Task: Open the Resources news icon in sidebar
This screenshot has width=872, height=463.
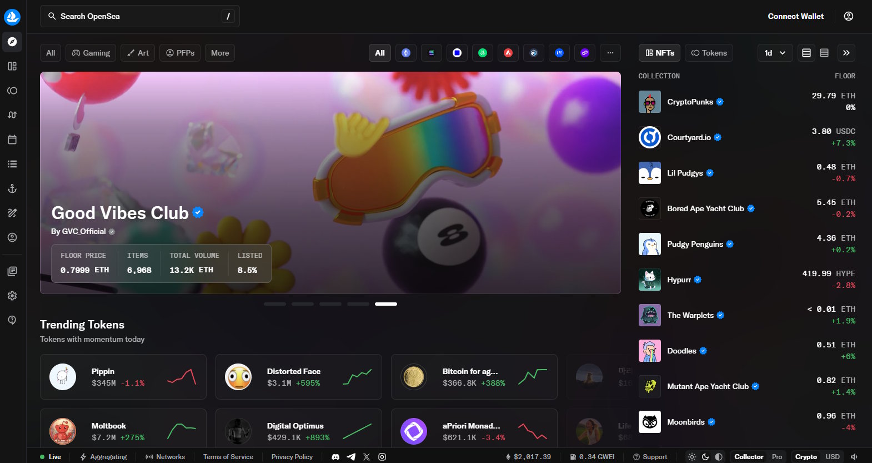Action: (12, 271)
